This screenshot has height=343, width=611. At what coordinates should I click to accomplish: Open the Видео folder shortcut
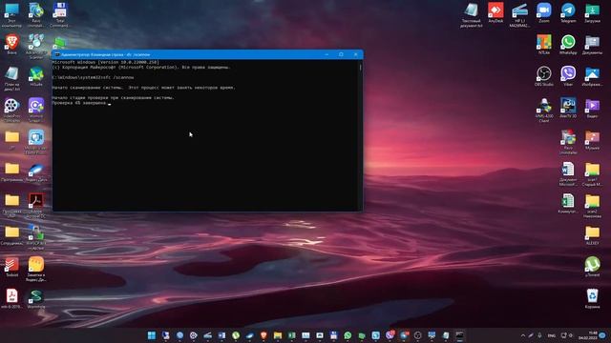(592, 108)
